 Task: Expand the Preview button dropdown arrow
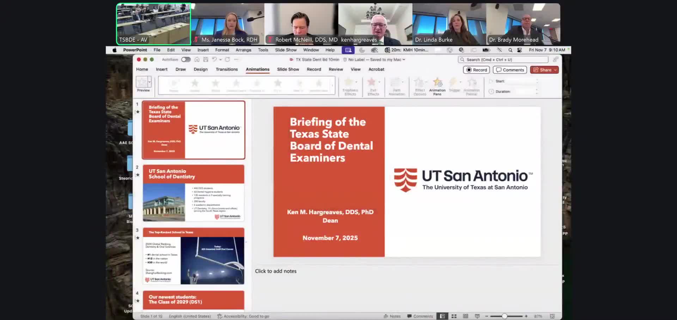(149, 82)
